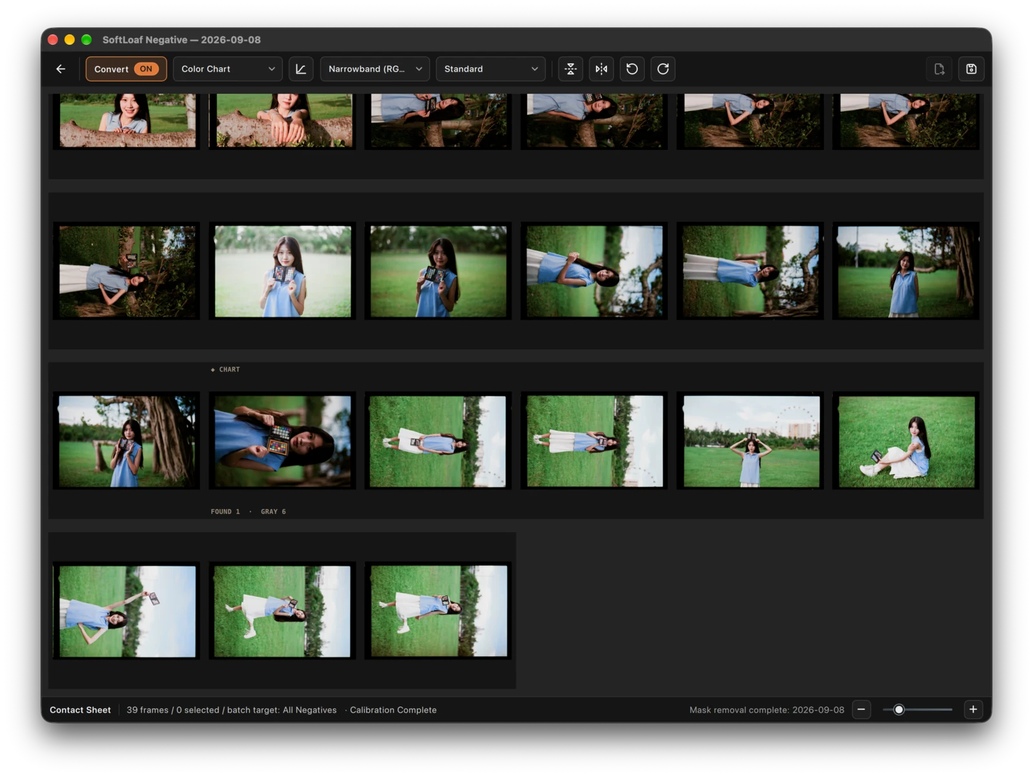Flip frames vertically

[571, 69]
